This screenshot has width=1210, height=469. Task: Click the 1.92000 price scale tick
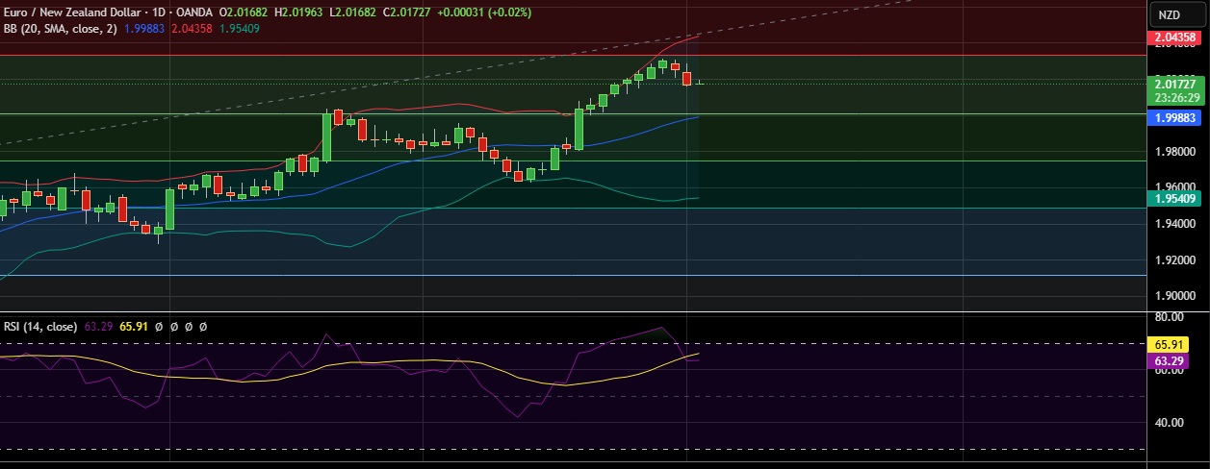point(1177,260)
